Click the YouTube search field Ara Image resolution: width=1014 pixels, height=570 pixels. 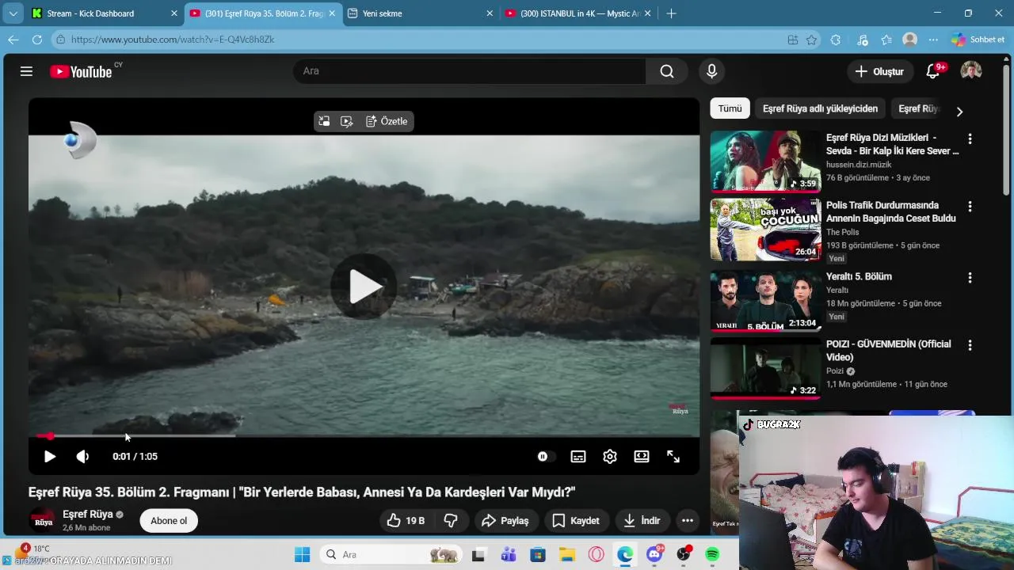[470, 71]
